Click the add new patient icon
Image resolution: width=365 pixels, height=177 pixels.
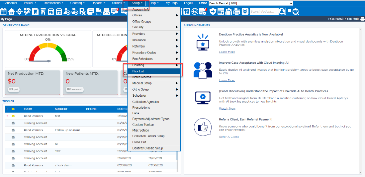tap(67, 11)
